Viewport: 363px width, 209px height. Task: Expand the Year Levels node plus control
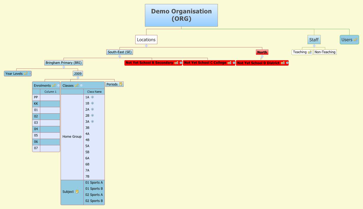coord(30,74)
